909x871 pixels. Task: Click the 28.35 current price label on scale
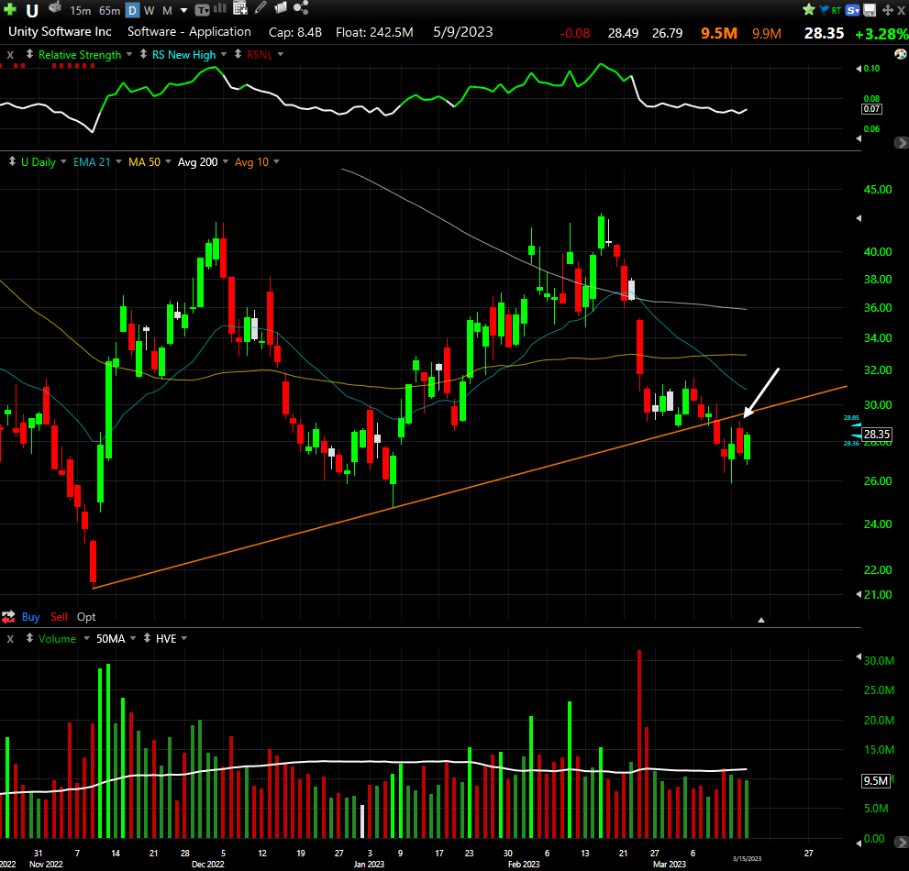tap(877, 434)
